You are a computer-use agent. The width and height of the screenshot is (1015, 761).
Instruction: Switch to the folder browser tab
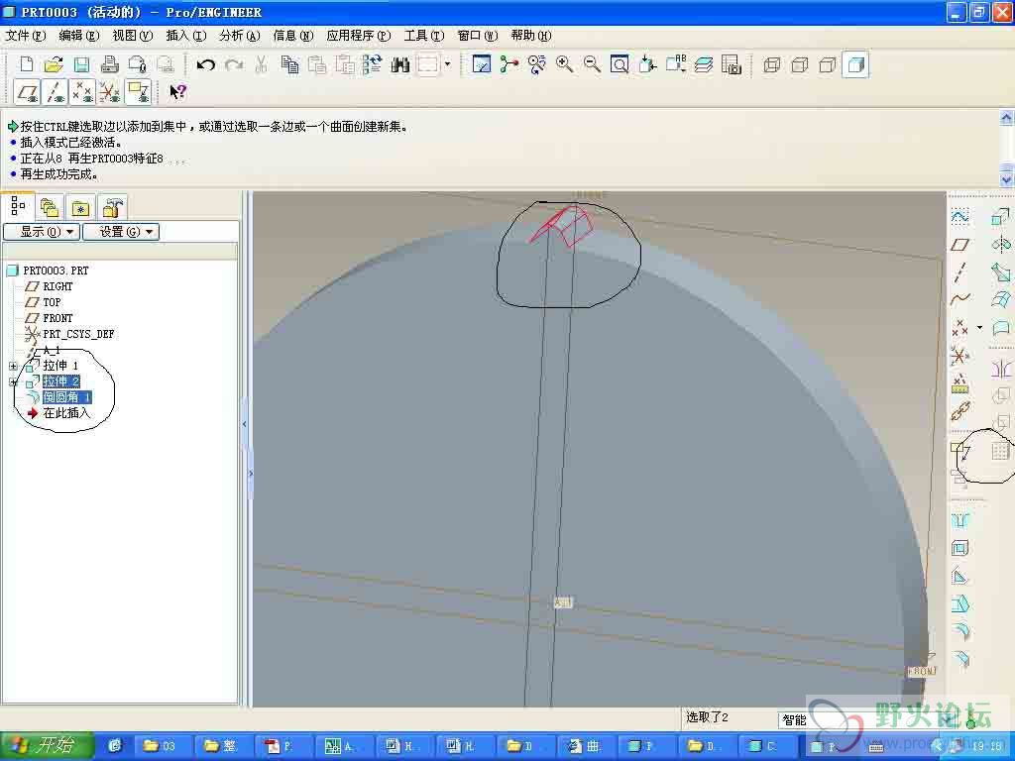50,208
